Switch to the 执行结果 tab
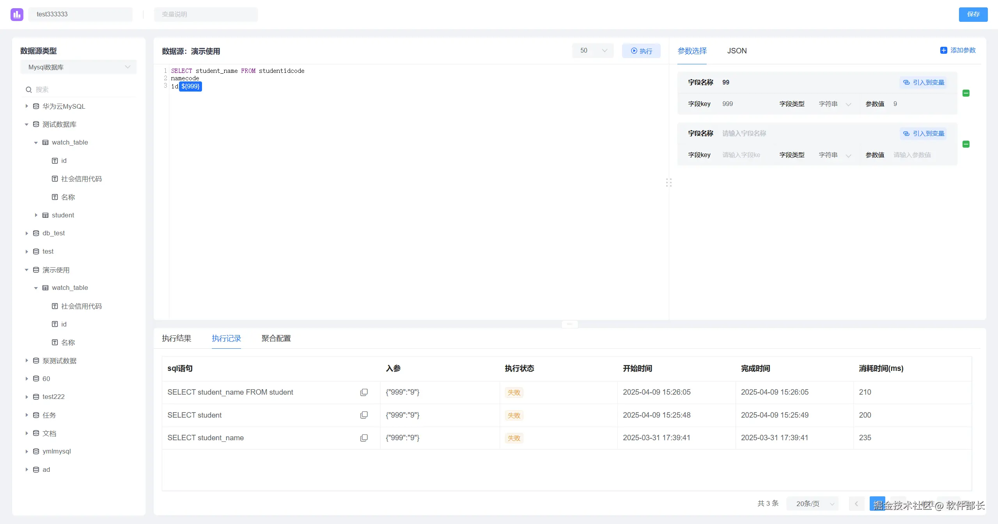Screen dimensions: 998x524 click(x=176, y=338)
